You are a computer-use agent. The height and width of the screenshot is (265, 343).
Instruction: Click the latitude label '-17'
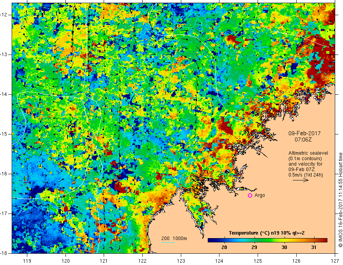click(4, 214)
